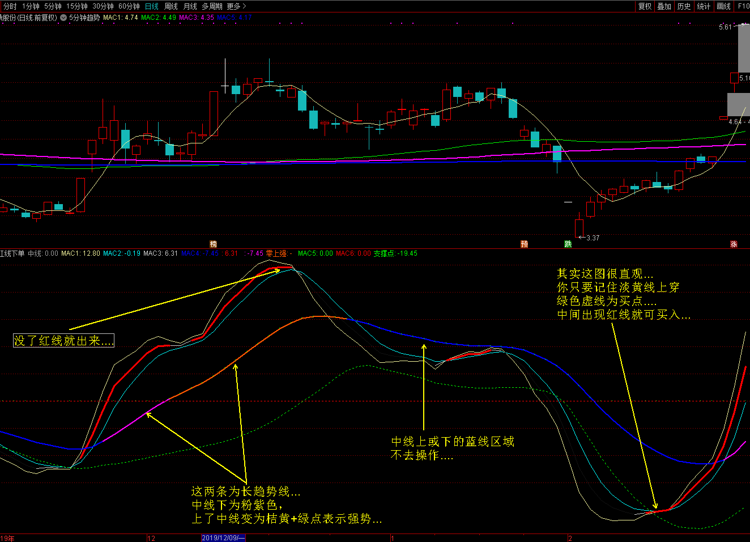This screenshot has height=542, width=750.
Task: Open the 复权 adjustment options
Action: (645, 6)
